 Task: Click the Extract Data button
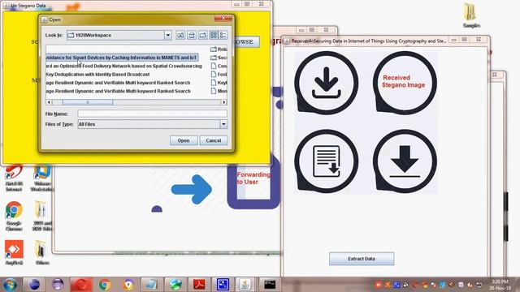tap(362, 259)
